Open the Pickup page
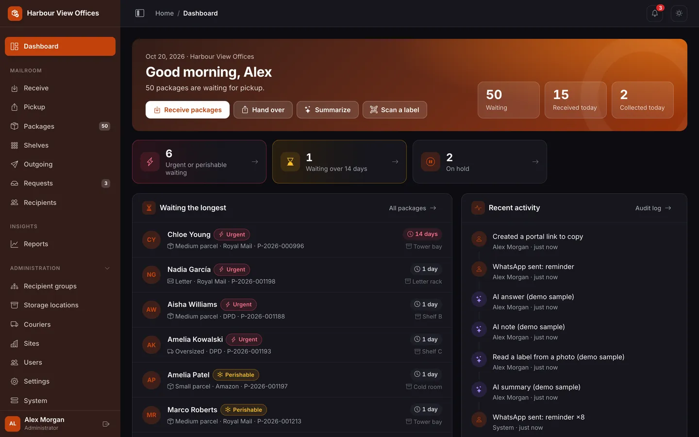Viewport: 699px width, 437px height. [x=60, y=107]
